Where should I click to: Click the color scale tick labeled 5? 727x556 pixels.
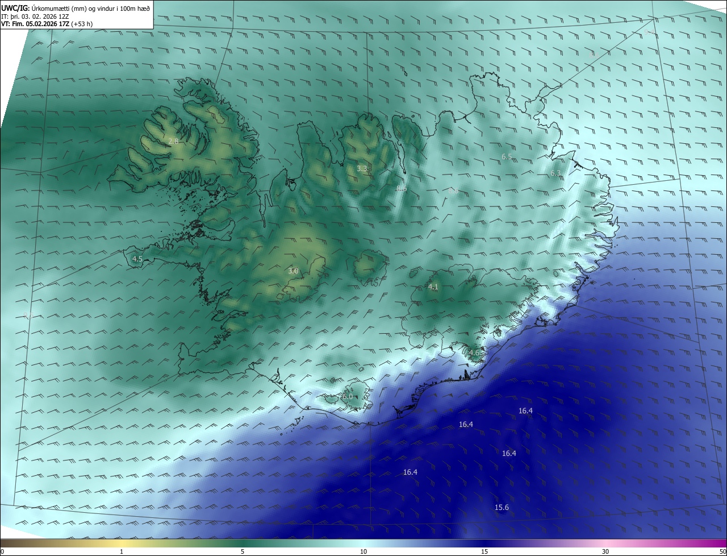coord(243,551)
